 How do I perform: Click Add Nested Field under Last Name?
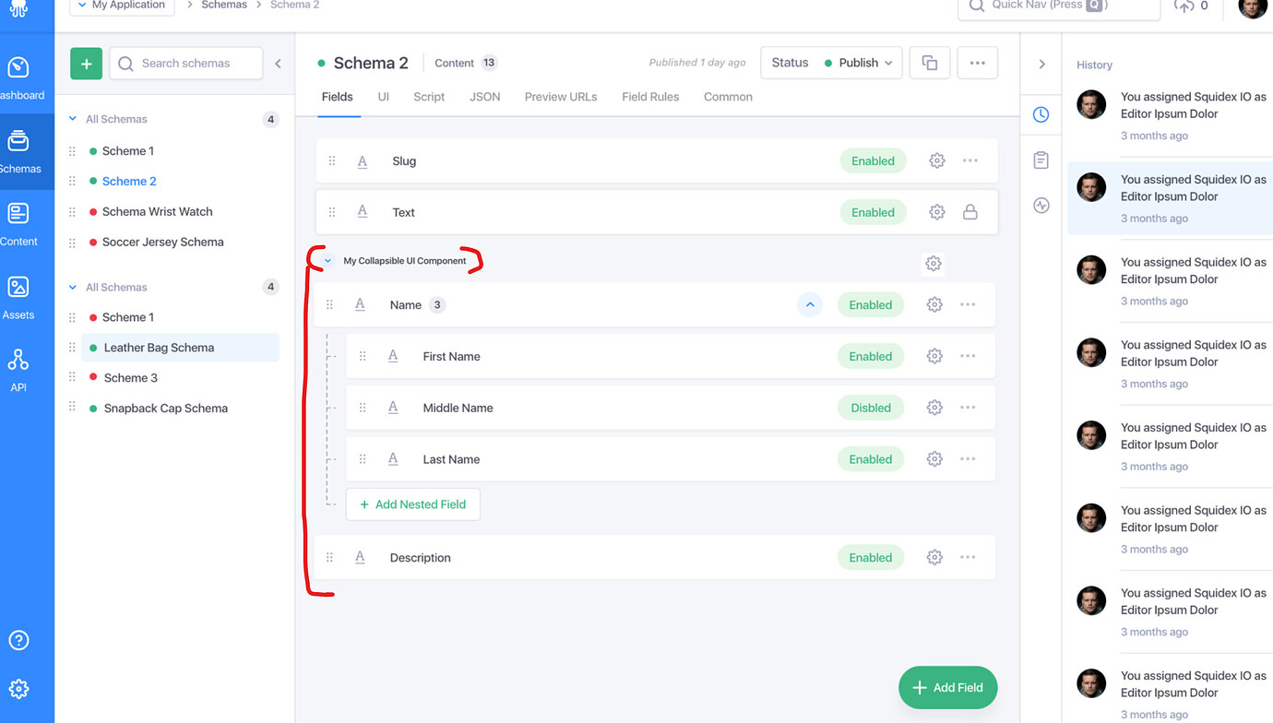click(412, 504)
